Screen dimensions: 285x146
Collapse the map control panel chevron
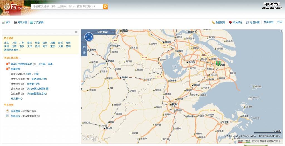tap(113, 32)
